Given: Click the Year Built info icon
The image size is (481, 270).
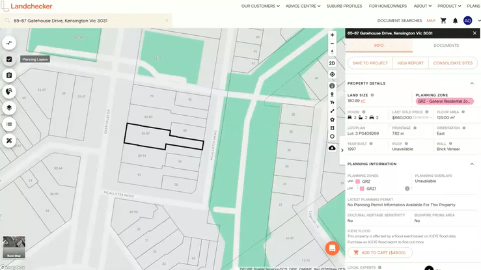Looking at the screenshot, I should [371, 143].
